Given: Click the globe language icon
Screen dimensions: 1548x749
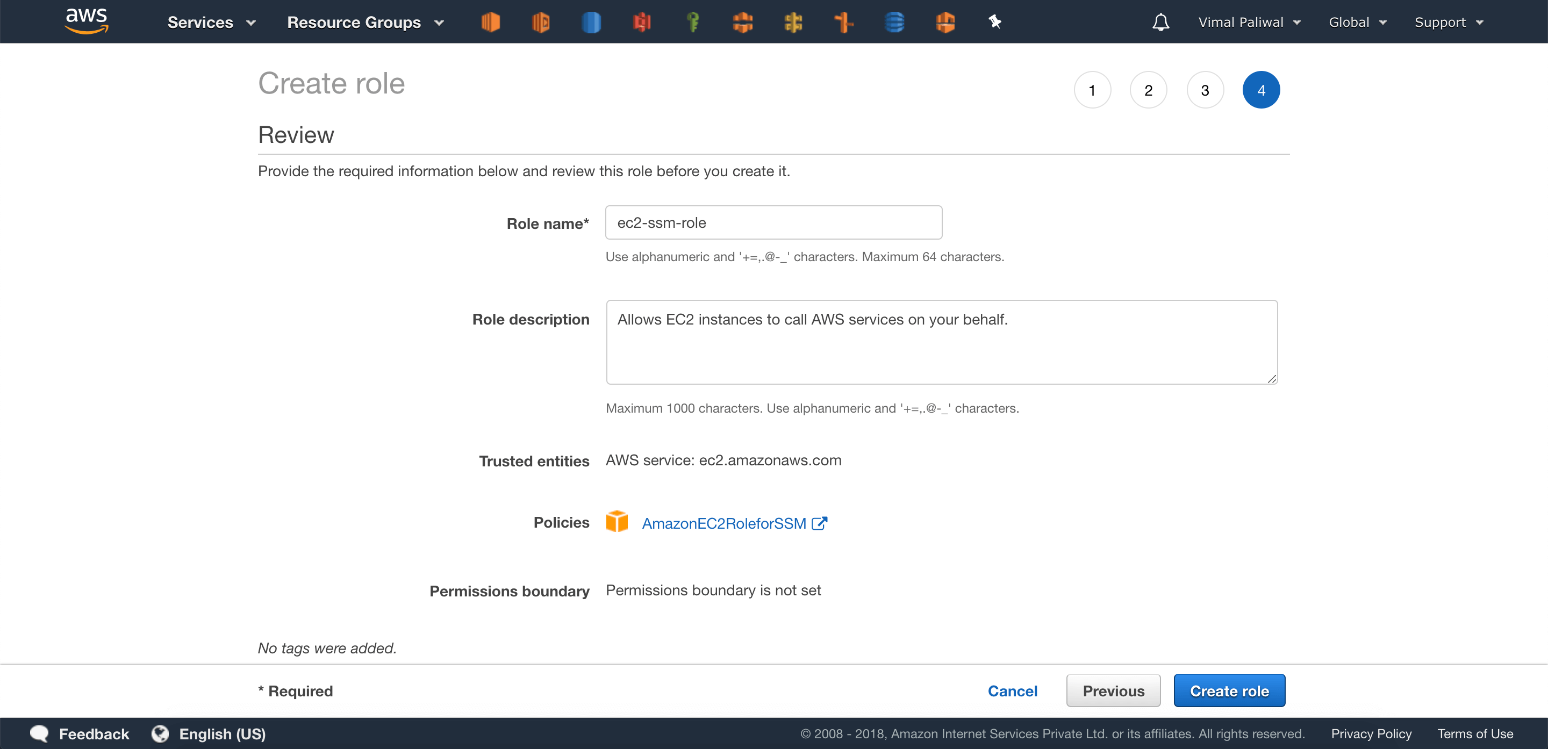Looking at the screenshot, I should coord(160,733).
